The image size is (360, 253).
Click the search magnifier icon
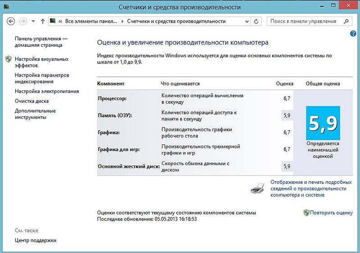[x=346, y=21]
